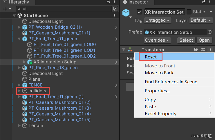Open prefab arrow for the FENCE row
This screenshot has width=215, height=140.
pos(116,85)
